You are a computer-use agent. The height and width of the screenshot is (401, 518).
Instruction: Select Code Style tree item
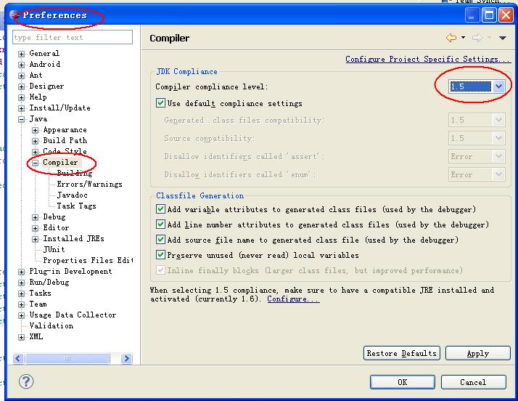pyautogui.click(x=65, y=151)
